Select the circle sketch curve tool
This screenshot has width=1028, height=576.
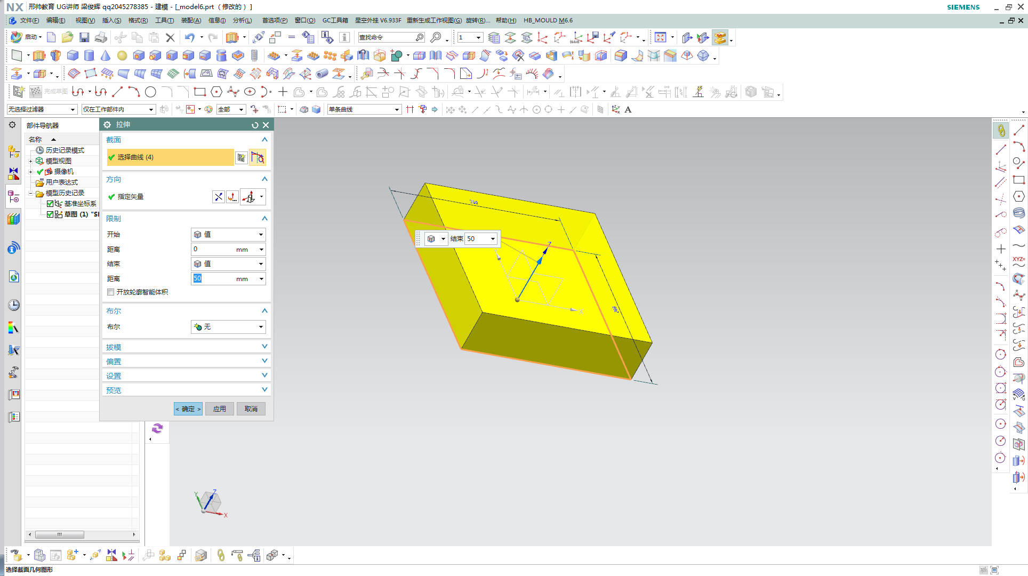click(x=150, y=92)
